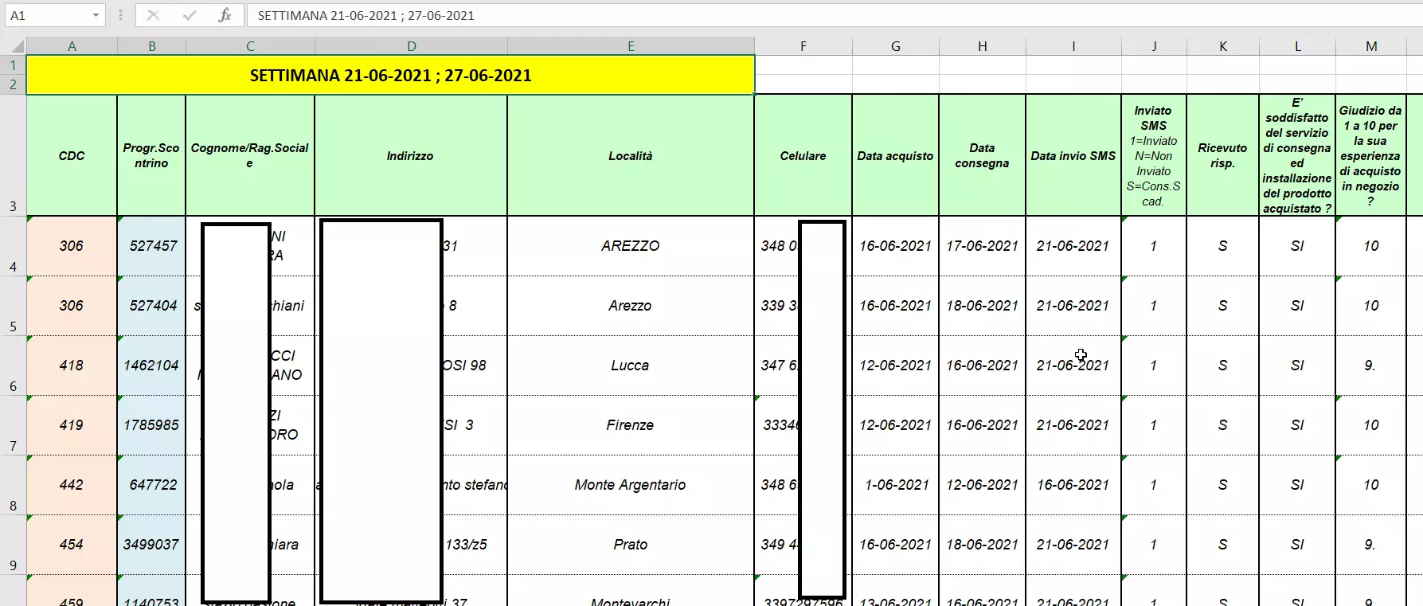Select the cell containing AREZZO
The width and height of the screenshot is (1423, 606).
coord(630,246)
